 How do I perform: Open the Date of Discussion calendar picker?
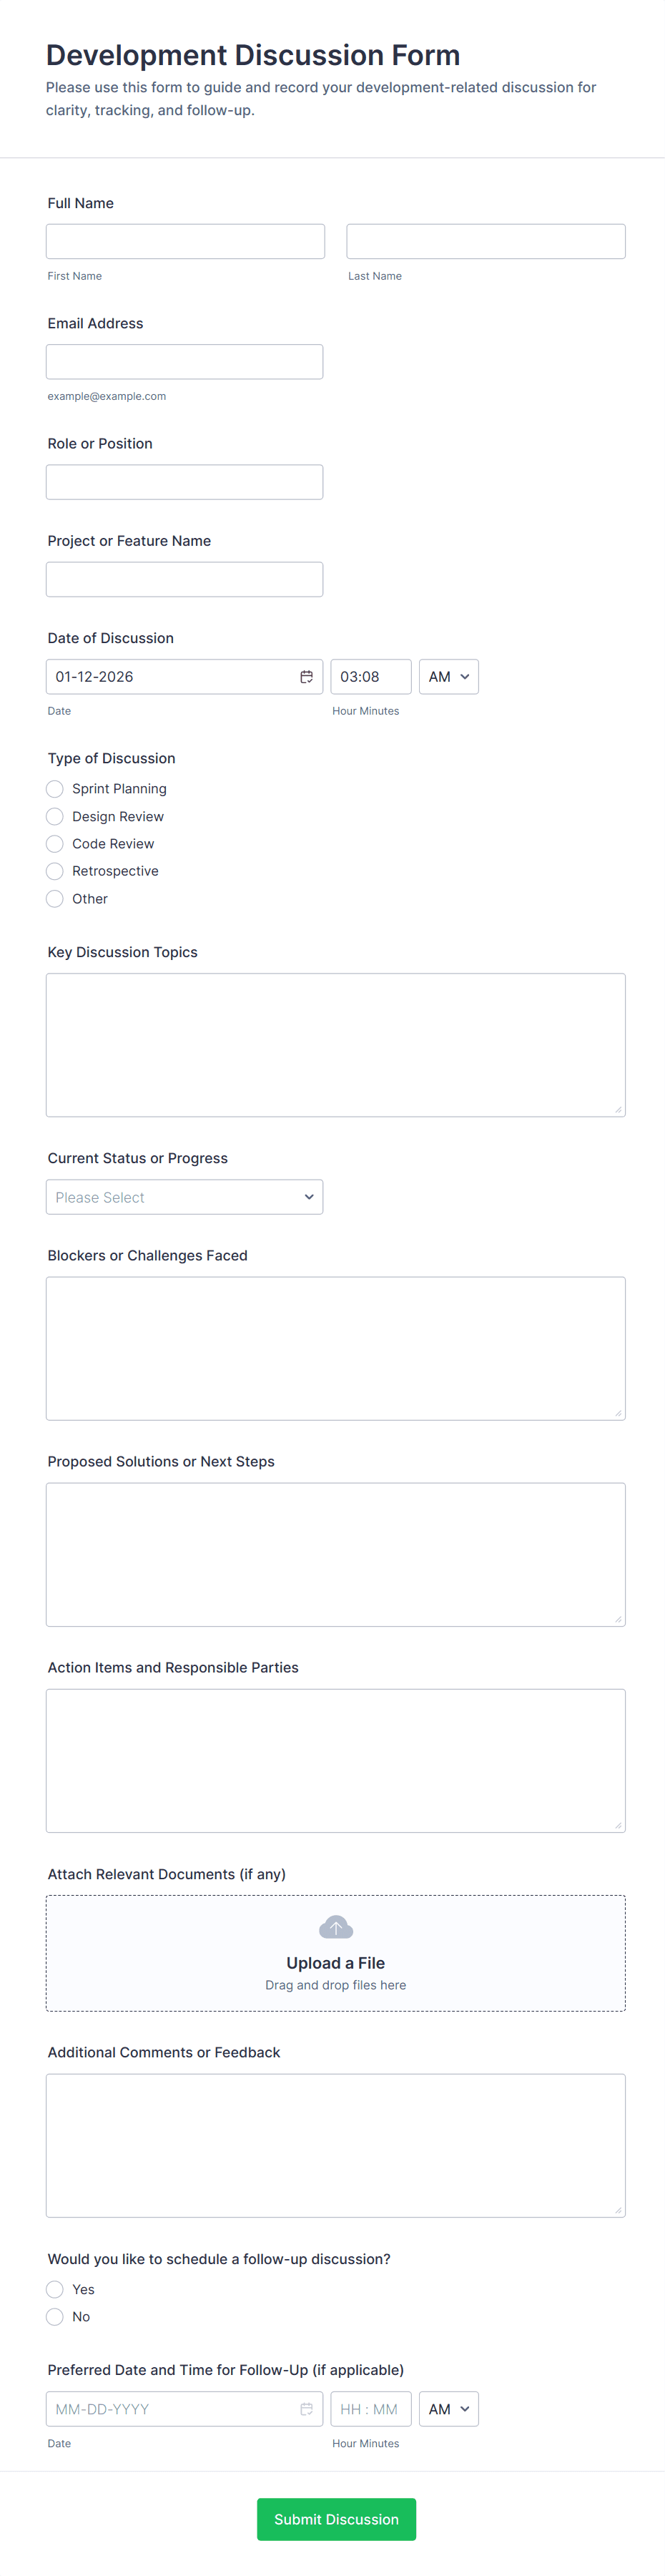(306, 676)
